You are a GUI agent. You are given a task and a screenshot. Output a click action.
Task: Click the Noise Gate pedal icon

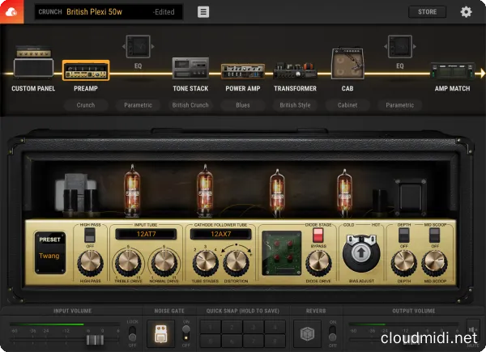point(164,333)
